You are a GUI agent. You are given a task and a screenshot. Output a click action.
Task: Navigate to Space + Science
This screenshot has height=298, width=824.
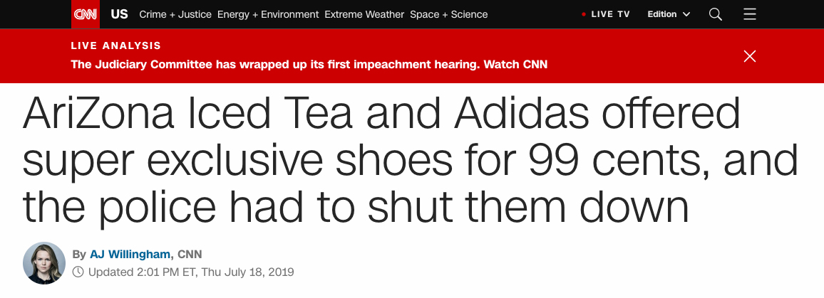point(449,14)
